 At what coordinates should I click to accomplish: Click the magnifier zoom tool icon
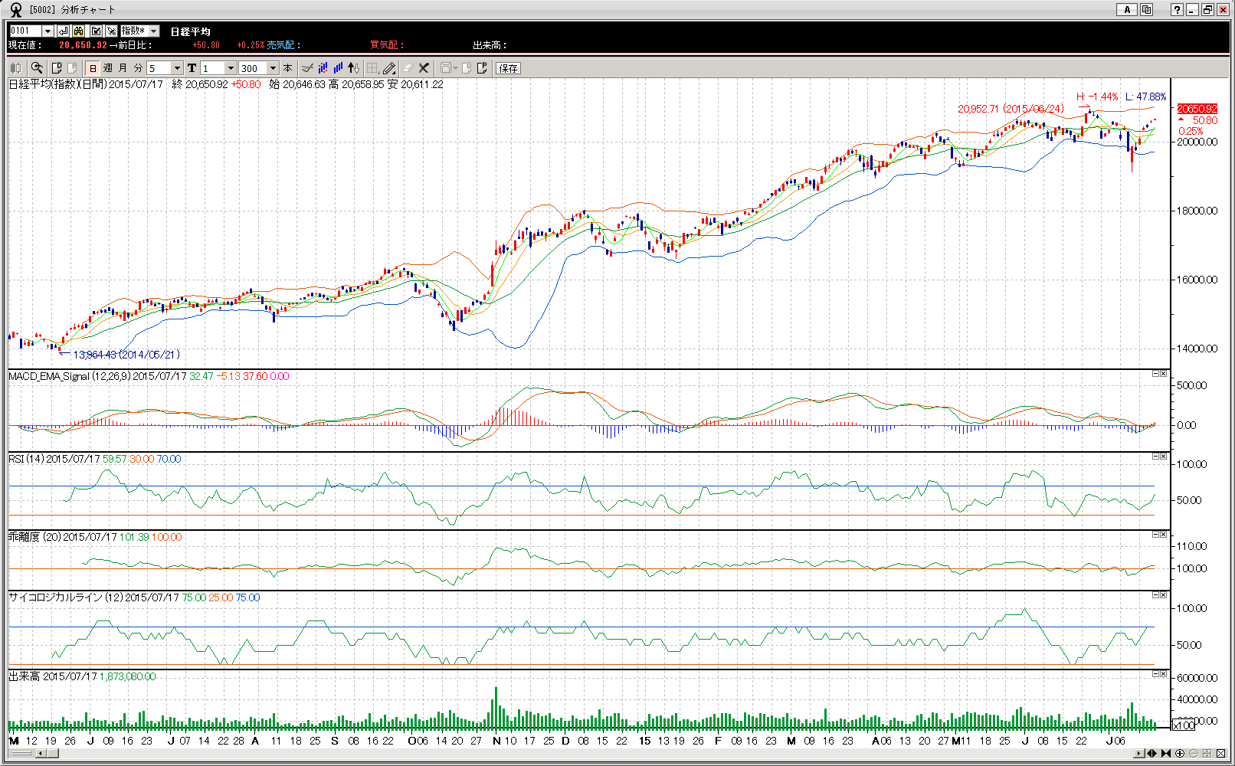click(37, 68)
